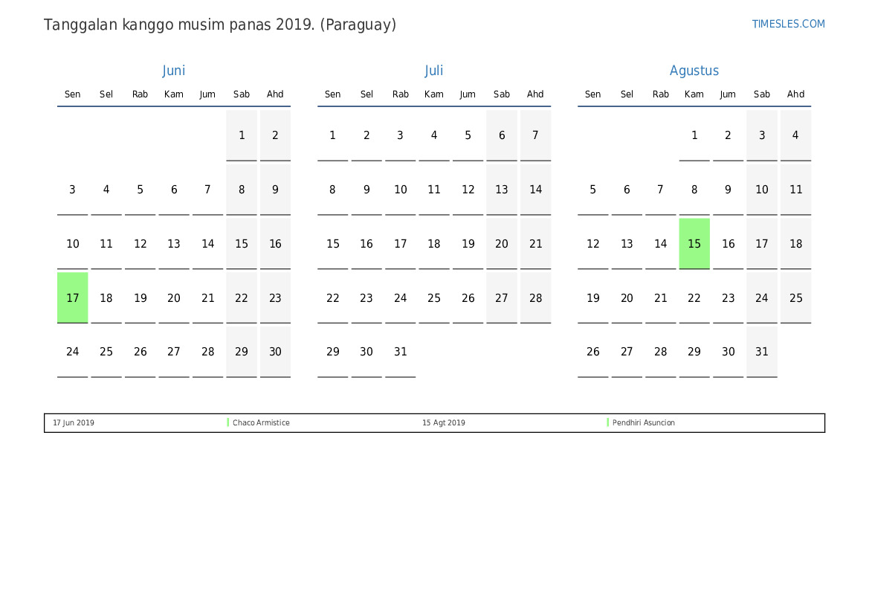Select day 12 in Juni
This screenshot has height=615, width=869.
[x=140, y=243]
